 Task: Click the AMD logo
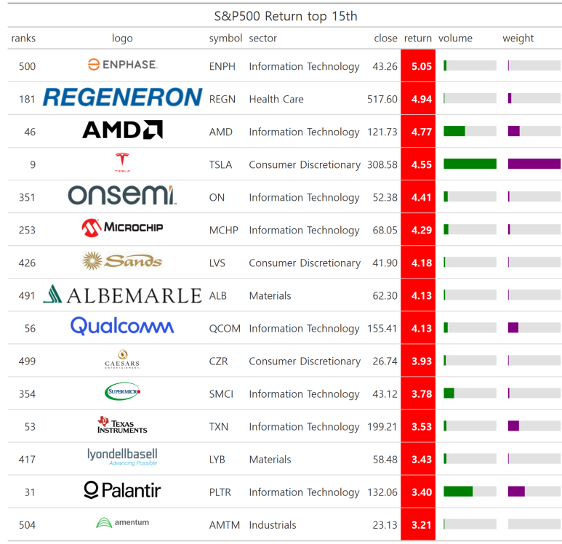tap(122, 129)
